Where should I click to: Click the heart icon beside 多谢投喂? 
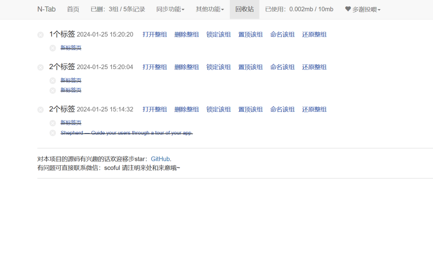pos(348,9)
